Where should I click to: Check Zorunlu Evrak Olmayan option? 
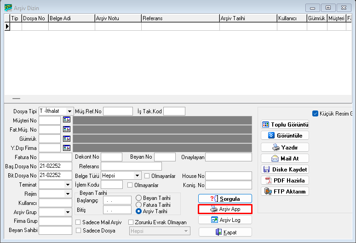[131, 222]
